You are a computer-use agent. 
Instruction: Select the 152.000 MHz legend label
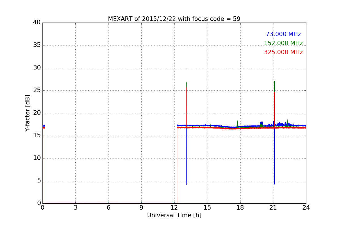pos(283,43)
